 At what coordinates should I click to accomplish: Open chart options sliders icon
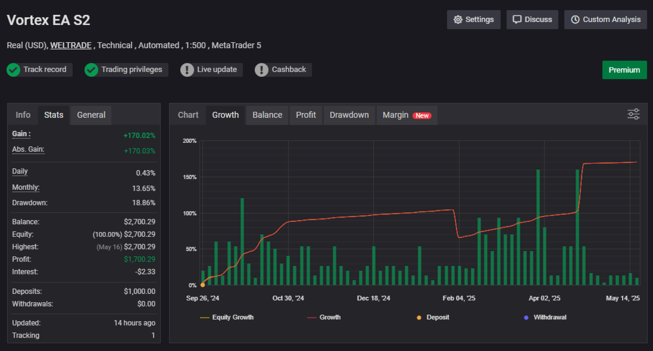point(633,114)
